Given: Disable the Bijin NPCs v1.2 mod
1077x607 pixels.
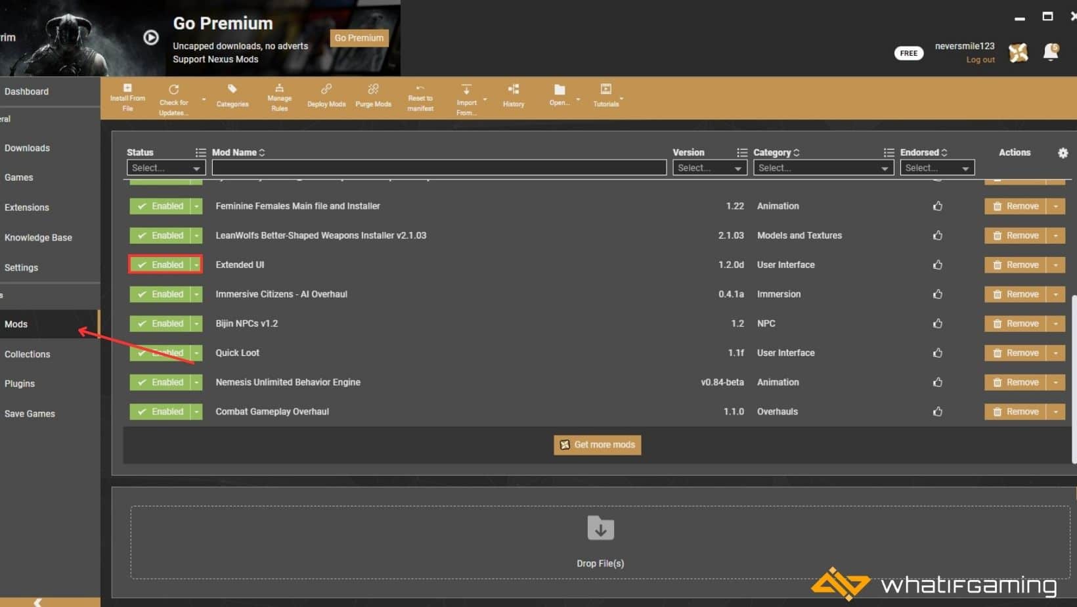Looking at the screenshot, I should click(160, 323).
